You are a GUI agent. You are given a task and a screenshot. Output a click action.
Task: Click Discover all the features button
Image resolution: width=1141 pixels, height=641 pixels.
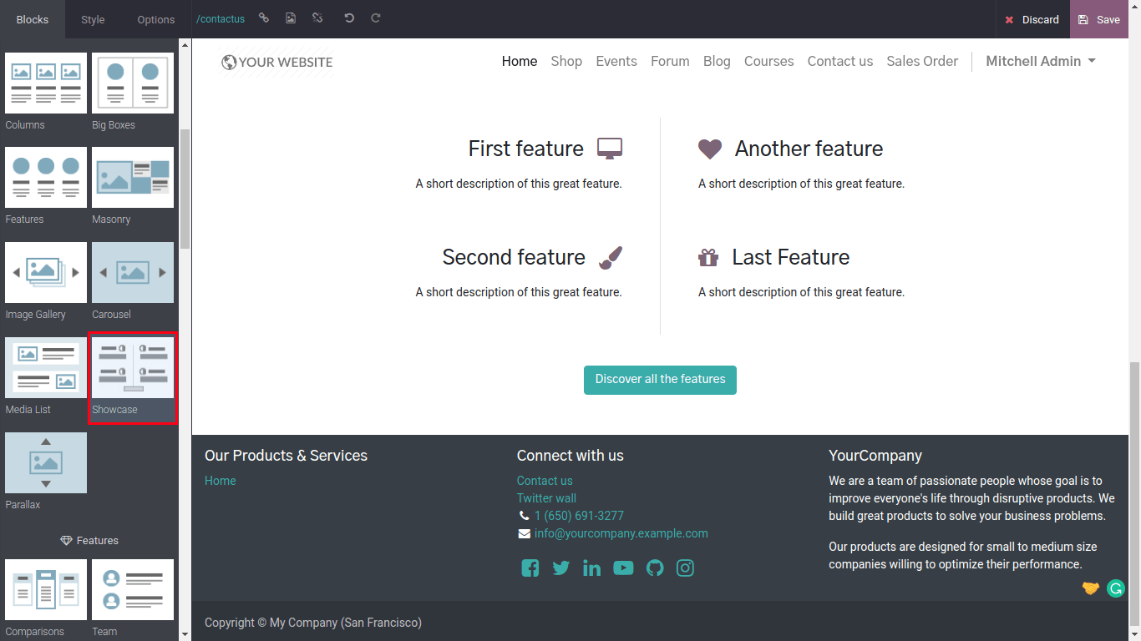coord(660,380)
